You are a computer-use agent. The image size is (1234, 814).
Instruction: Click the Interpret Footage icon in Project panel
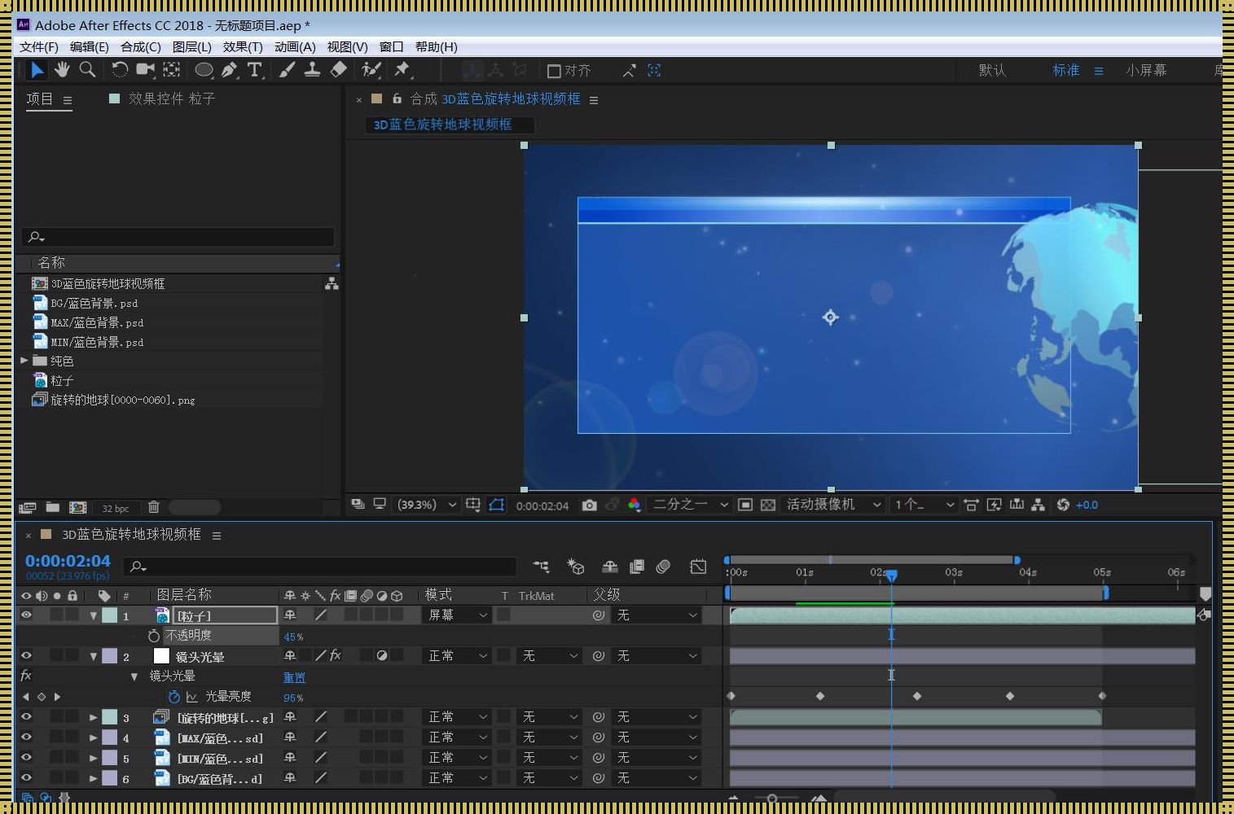(28, 507)
